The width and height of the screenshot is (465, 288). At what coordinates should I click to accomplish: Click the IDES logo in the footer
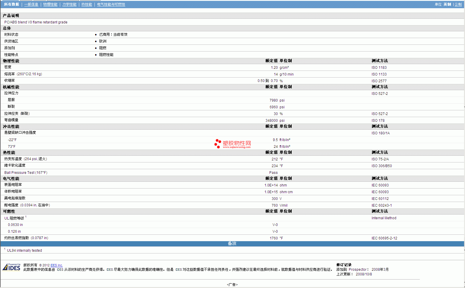point(11,267)
